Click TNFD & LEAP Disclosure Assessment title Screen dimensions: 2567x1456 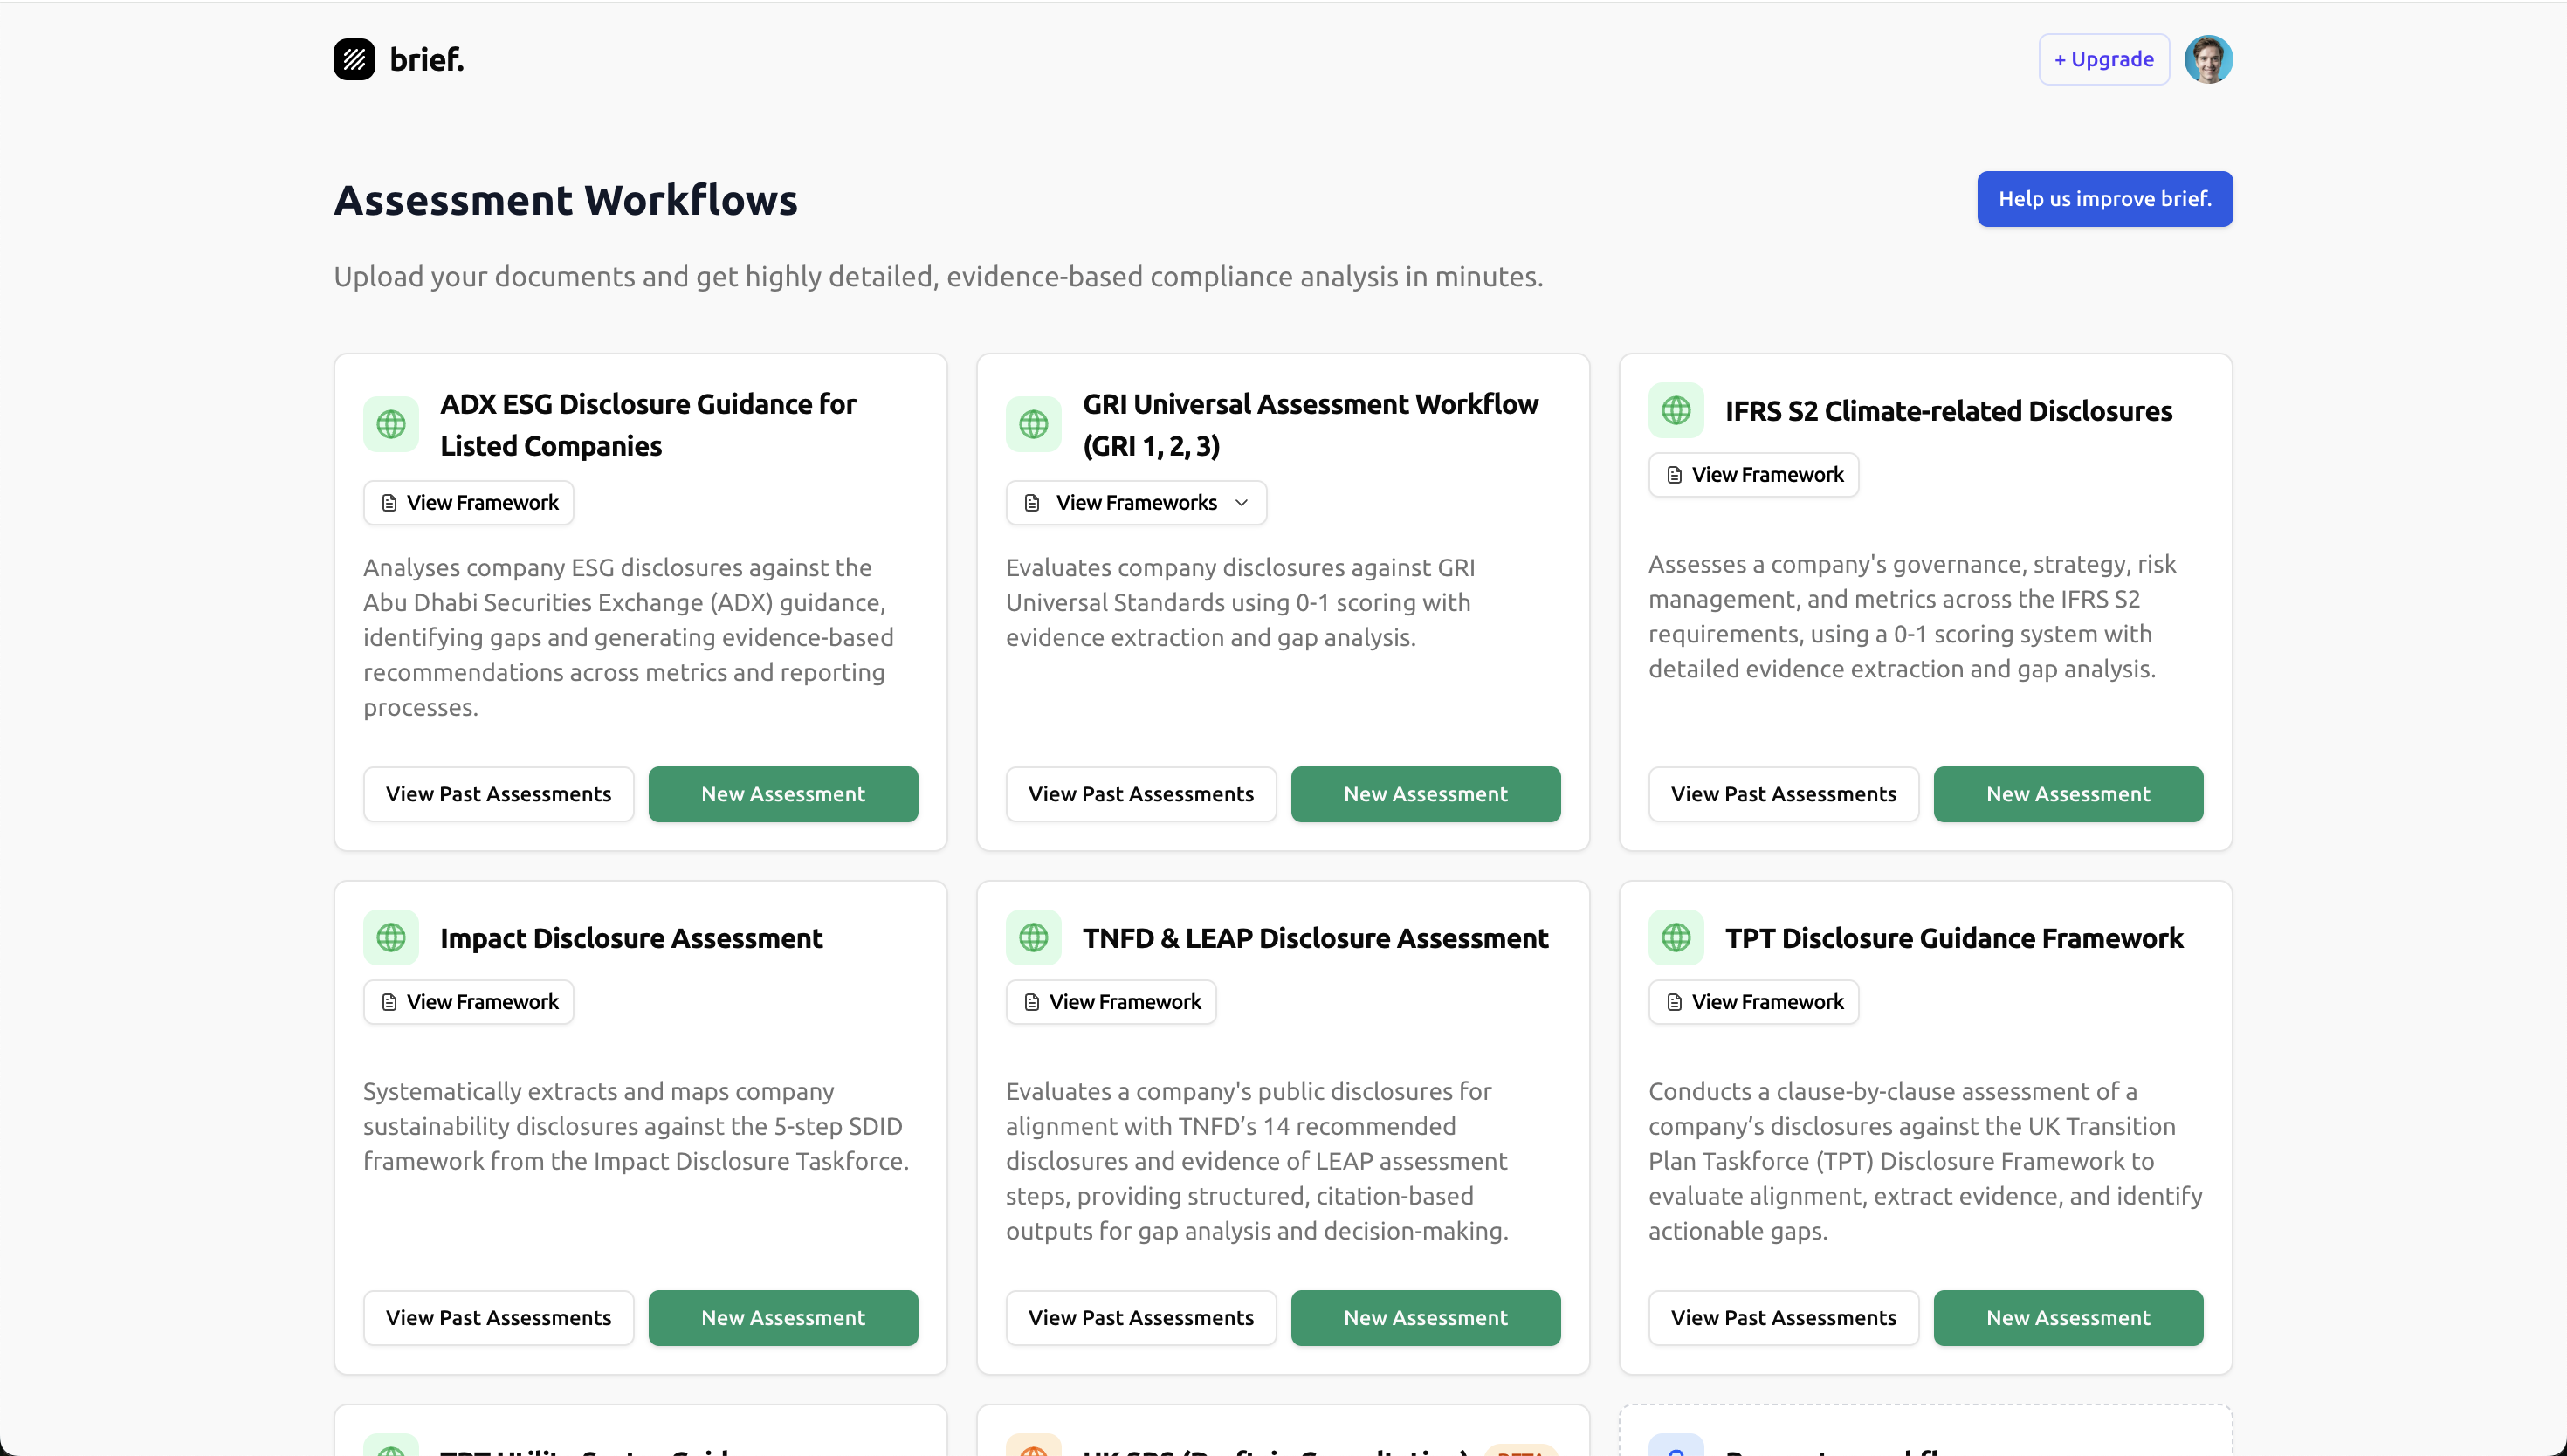pos(1315,938)
